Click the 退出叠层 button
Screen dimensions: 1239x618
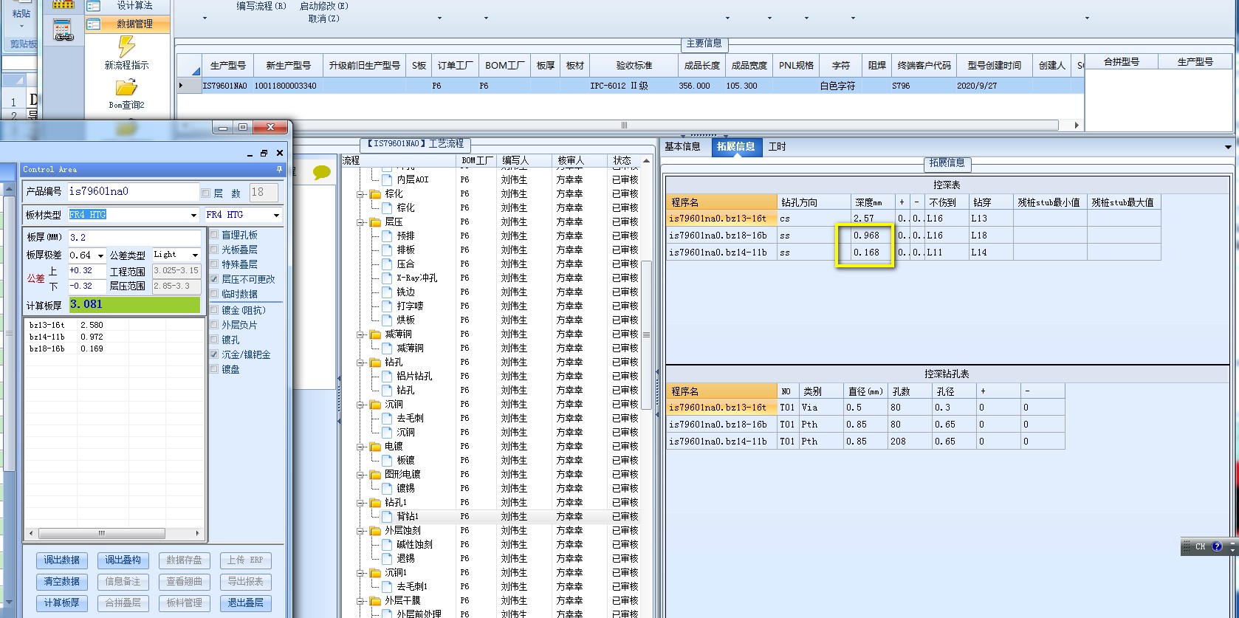[245, 603]
